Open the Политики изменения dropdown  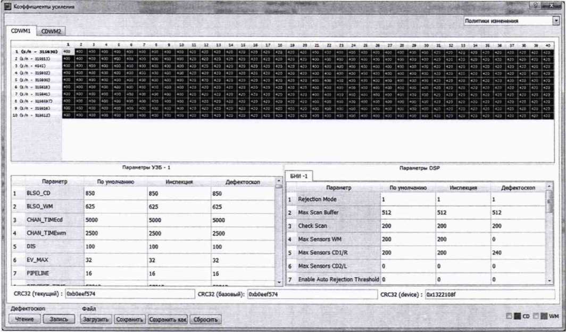[x=512, y=21]
